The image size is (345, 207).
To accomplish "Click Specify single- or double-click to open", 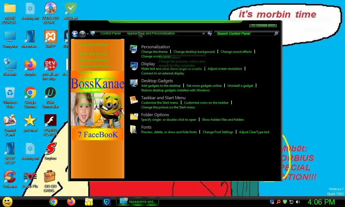I will coord(169,120).
